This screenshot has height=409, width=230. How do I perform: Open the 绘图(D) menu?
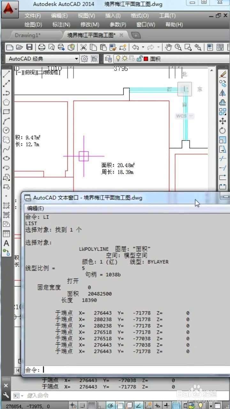click(x=33, y=25)
